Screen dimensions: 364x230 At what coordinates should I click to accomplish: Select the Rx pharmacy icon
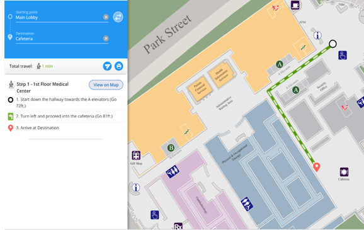click(178, 226)
